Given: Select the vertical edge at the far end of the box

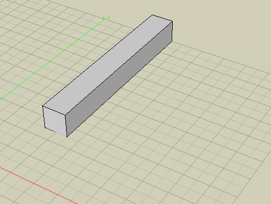Looking at the screenshot, I should (x=172, y=32).
